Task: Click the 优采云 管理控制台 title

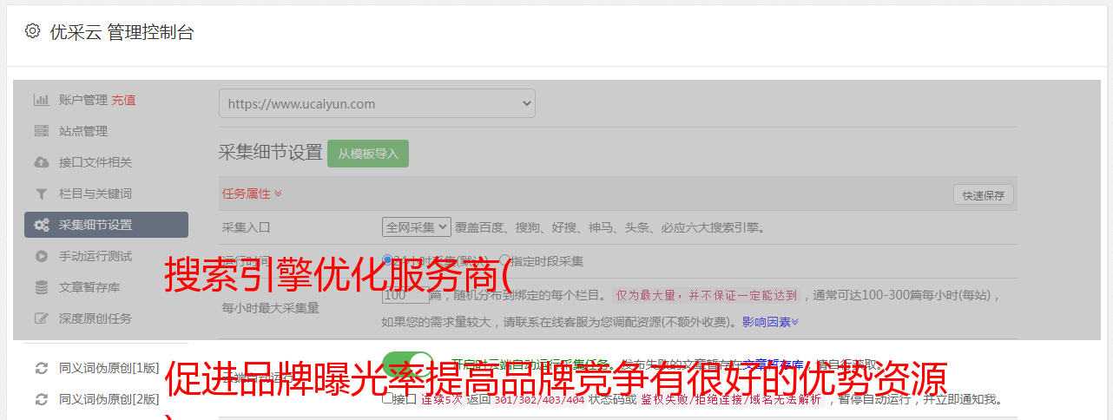Action: [122, 32]
